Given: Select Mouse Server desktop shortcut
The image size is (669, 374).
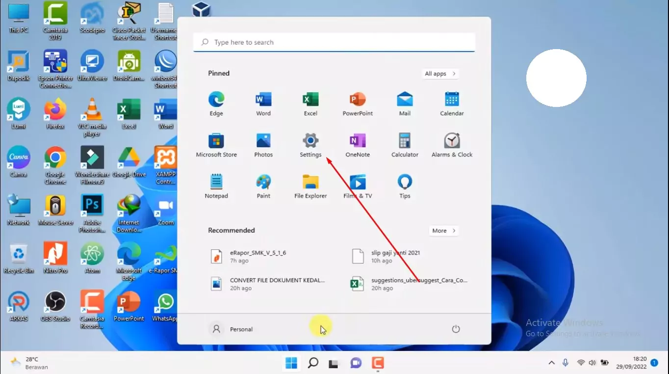Looking at the screenshot, I should click(55, 210).
